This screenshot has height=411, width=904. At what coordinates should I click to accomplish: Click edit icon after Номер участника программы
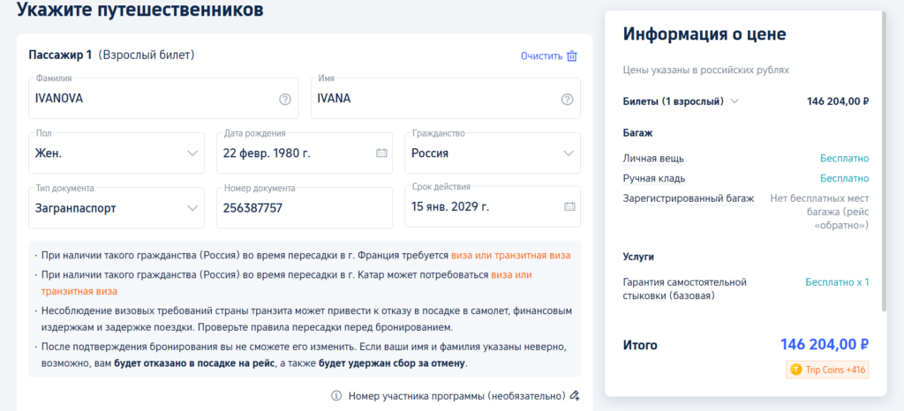(575, 396)
